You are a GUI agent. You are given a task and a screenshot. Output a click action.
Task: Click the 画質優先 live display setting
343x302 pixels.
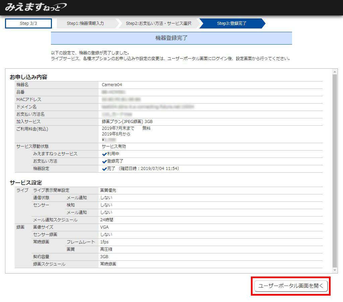(108, 190)
